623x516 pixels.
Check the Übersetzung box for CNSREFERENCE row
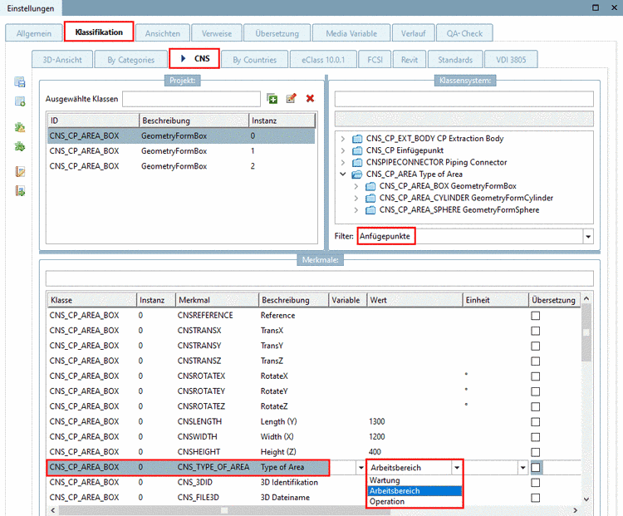(x=536, y=316)
